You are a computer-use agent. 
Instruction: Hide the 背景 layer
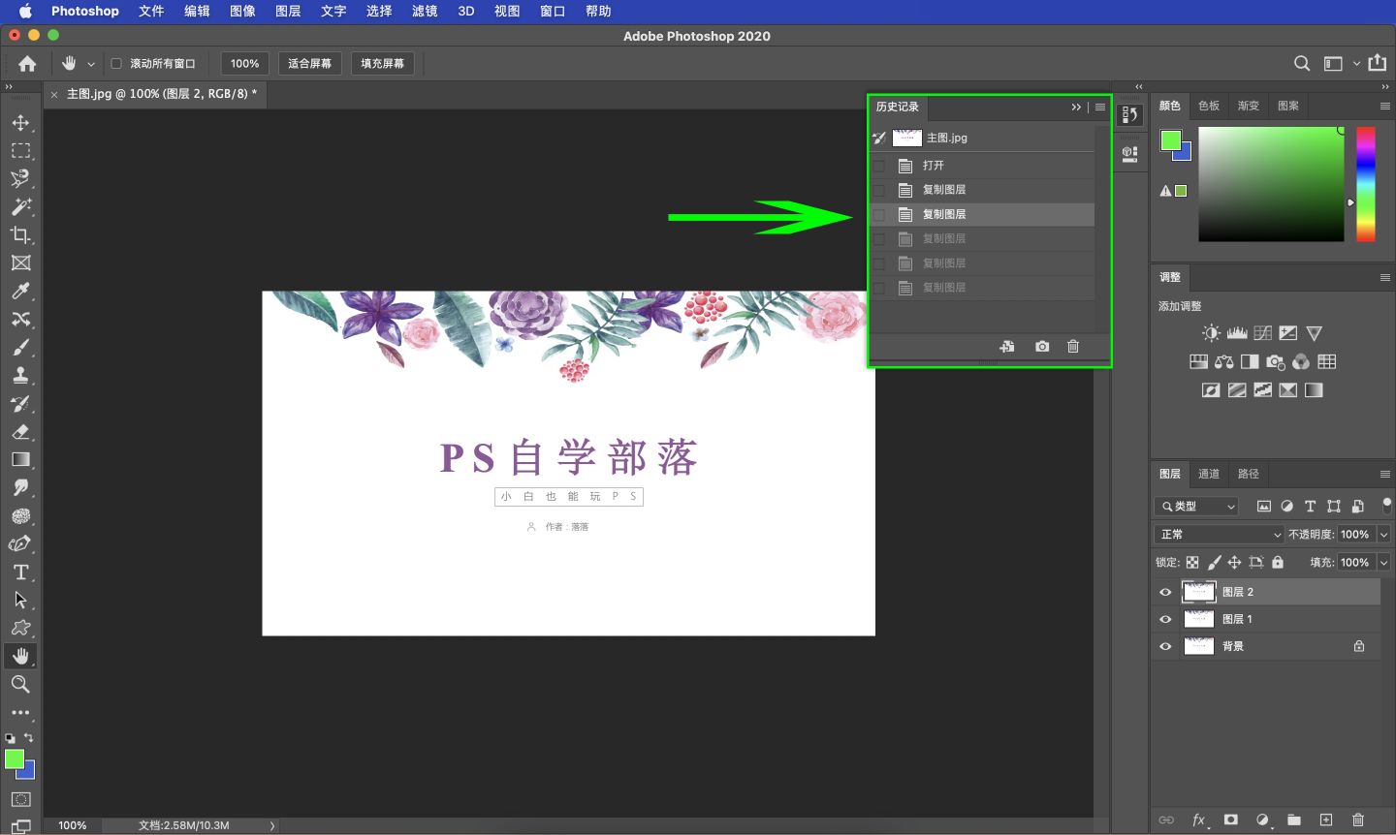[x=1165, y=646]
